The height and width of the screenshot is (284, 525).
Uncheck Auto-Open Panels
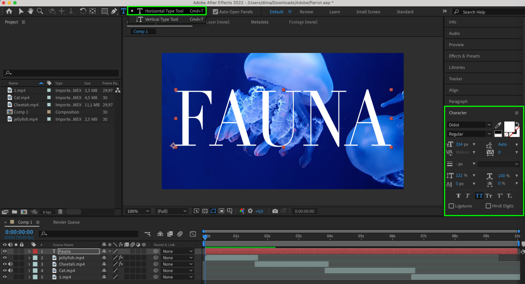(215, 12)
